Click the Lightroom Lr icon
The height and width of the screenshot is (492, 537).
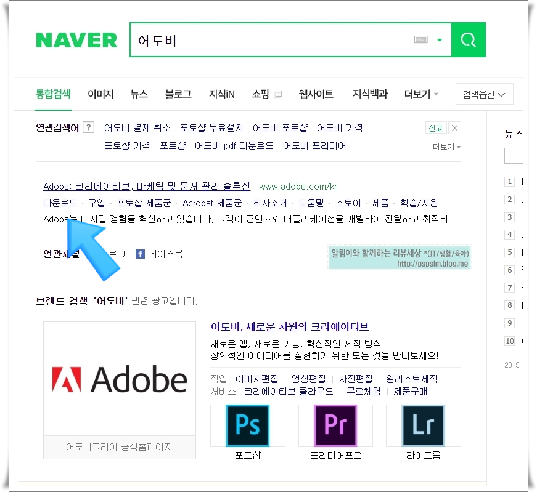(424, 425)
